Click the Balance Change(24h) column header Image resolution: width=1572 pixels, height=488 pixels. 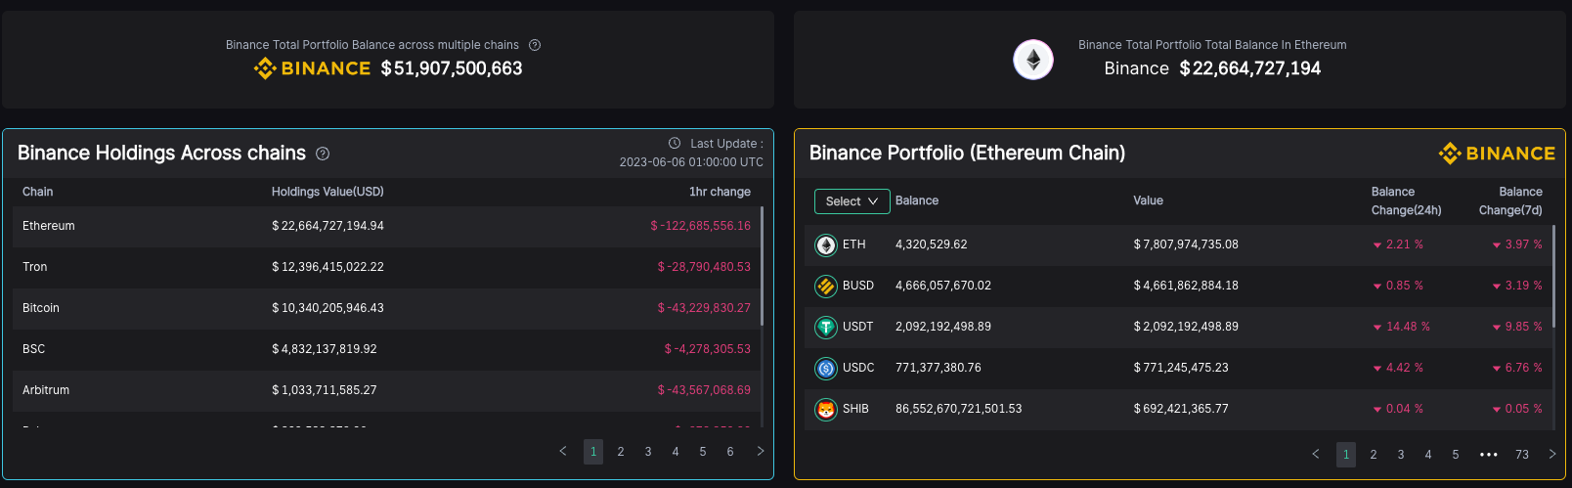click(x=1406, y=200)
